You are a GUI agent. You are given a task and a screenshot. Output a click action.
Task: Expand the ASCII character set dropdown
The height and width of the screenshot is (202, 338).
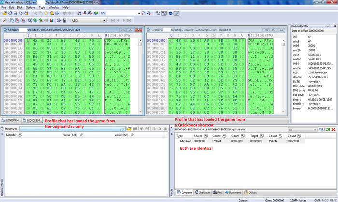tap(104, 21)
